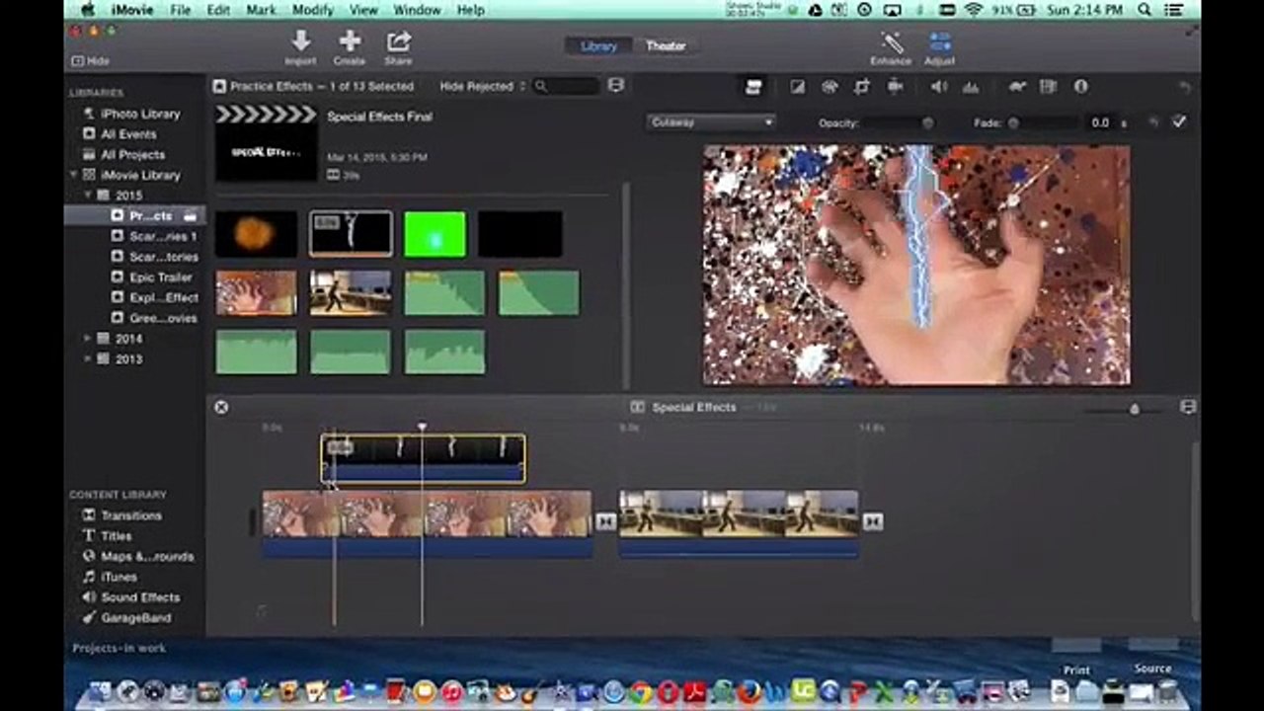Adjust the Opacity slider

900,123
